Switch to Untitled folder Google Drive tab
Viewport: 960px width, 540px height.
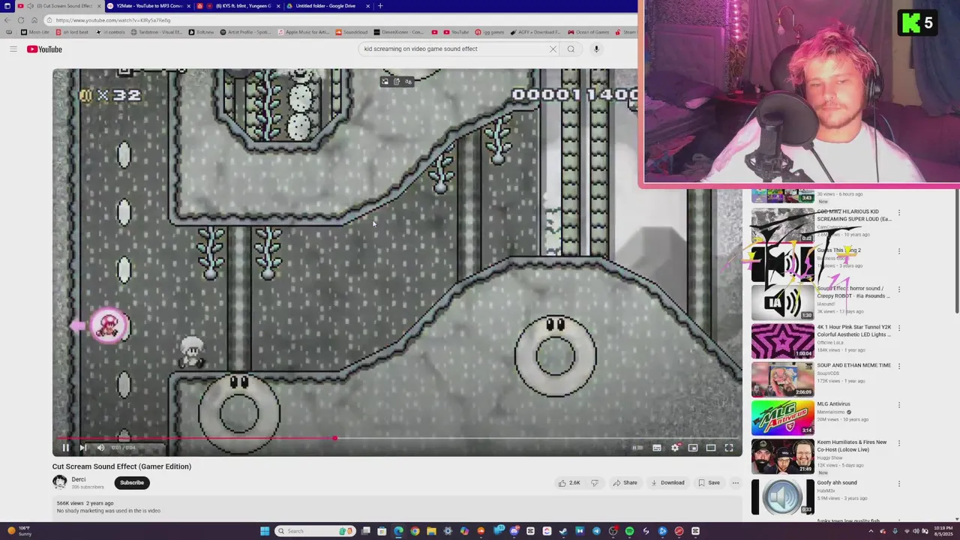(328, 6)
